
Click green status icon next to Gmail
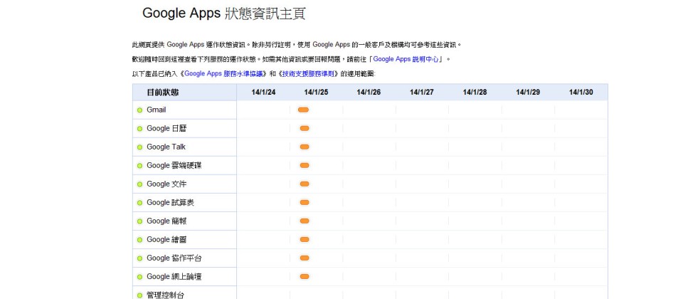click(x=139, y=110)
